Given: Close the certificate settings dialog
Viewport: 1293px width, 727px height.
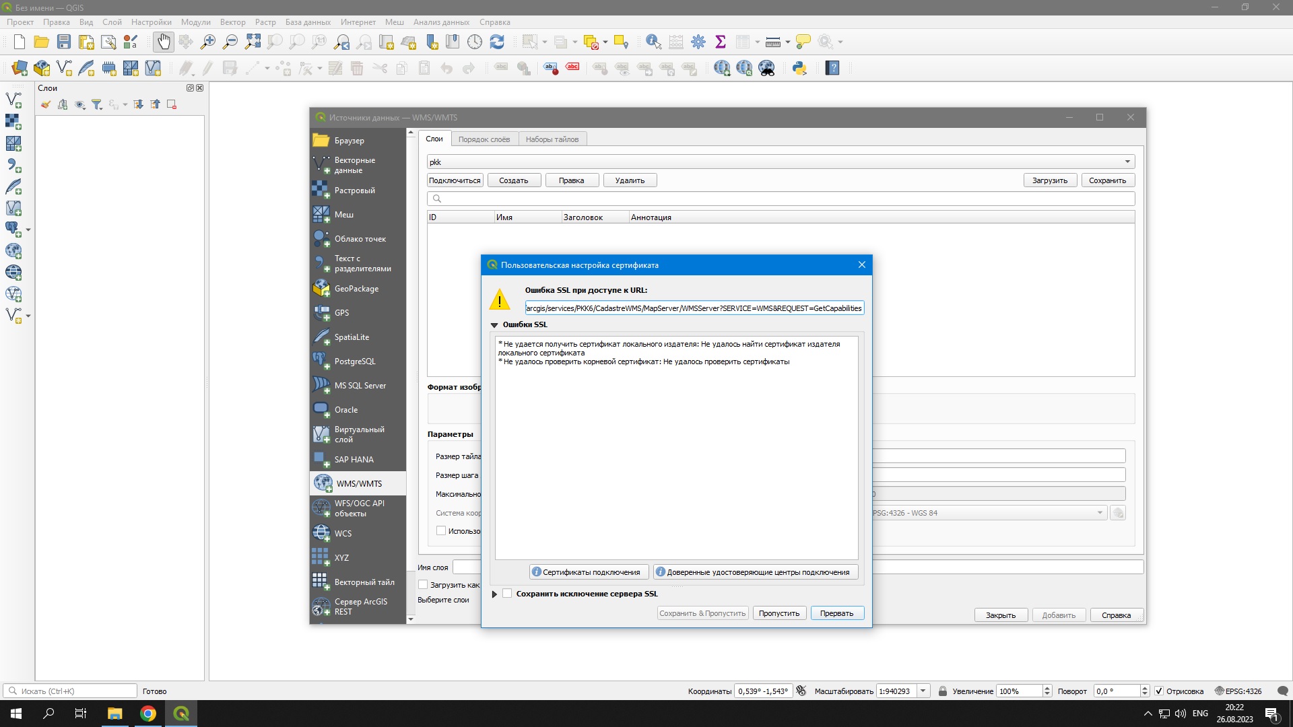Looking at the screenshot, I should pyautogui.click(x=861, y=265).
